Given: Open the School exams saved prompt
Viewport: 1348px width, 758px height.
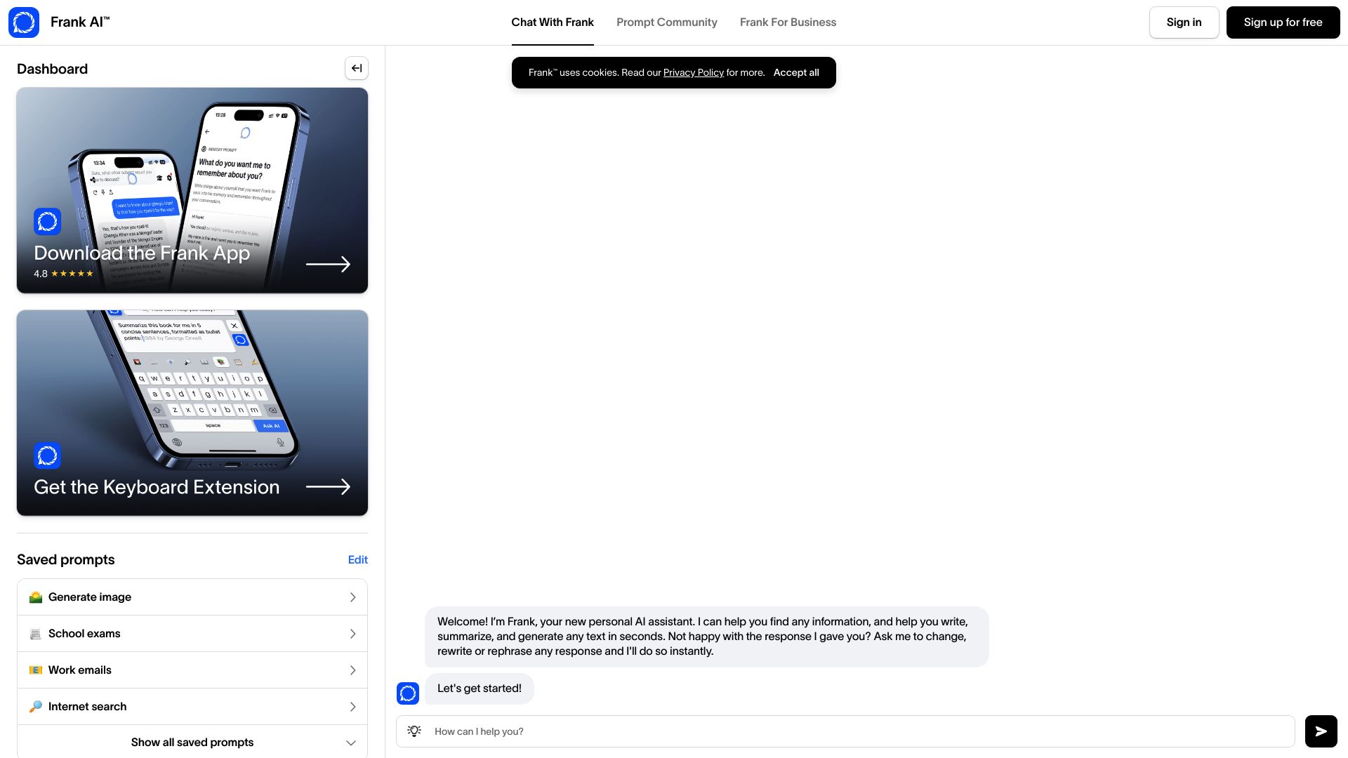Looking at the screenshot, I should tap(192, 633).
